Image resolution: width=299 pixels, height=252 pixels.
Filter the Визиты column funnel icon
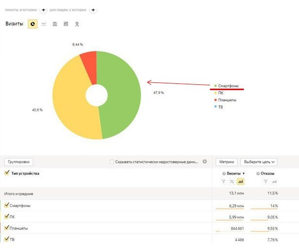(x=224, y=182)
